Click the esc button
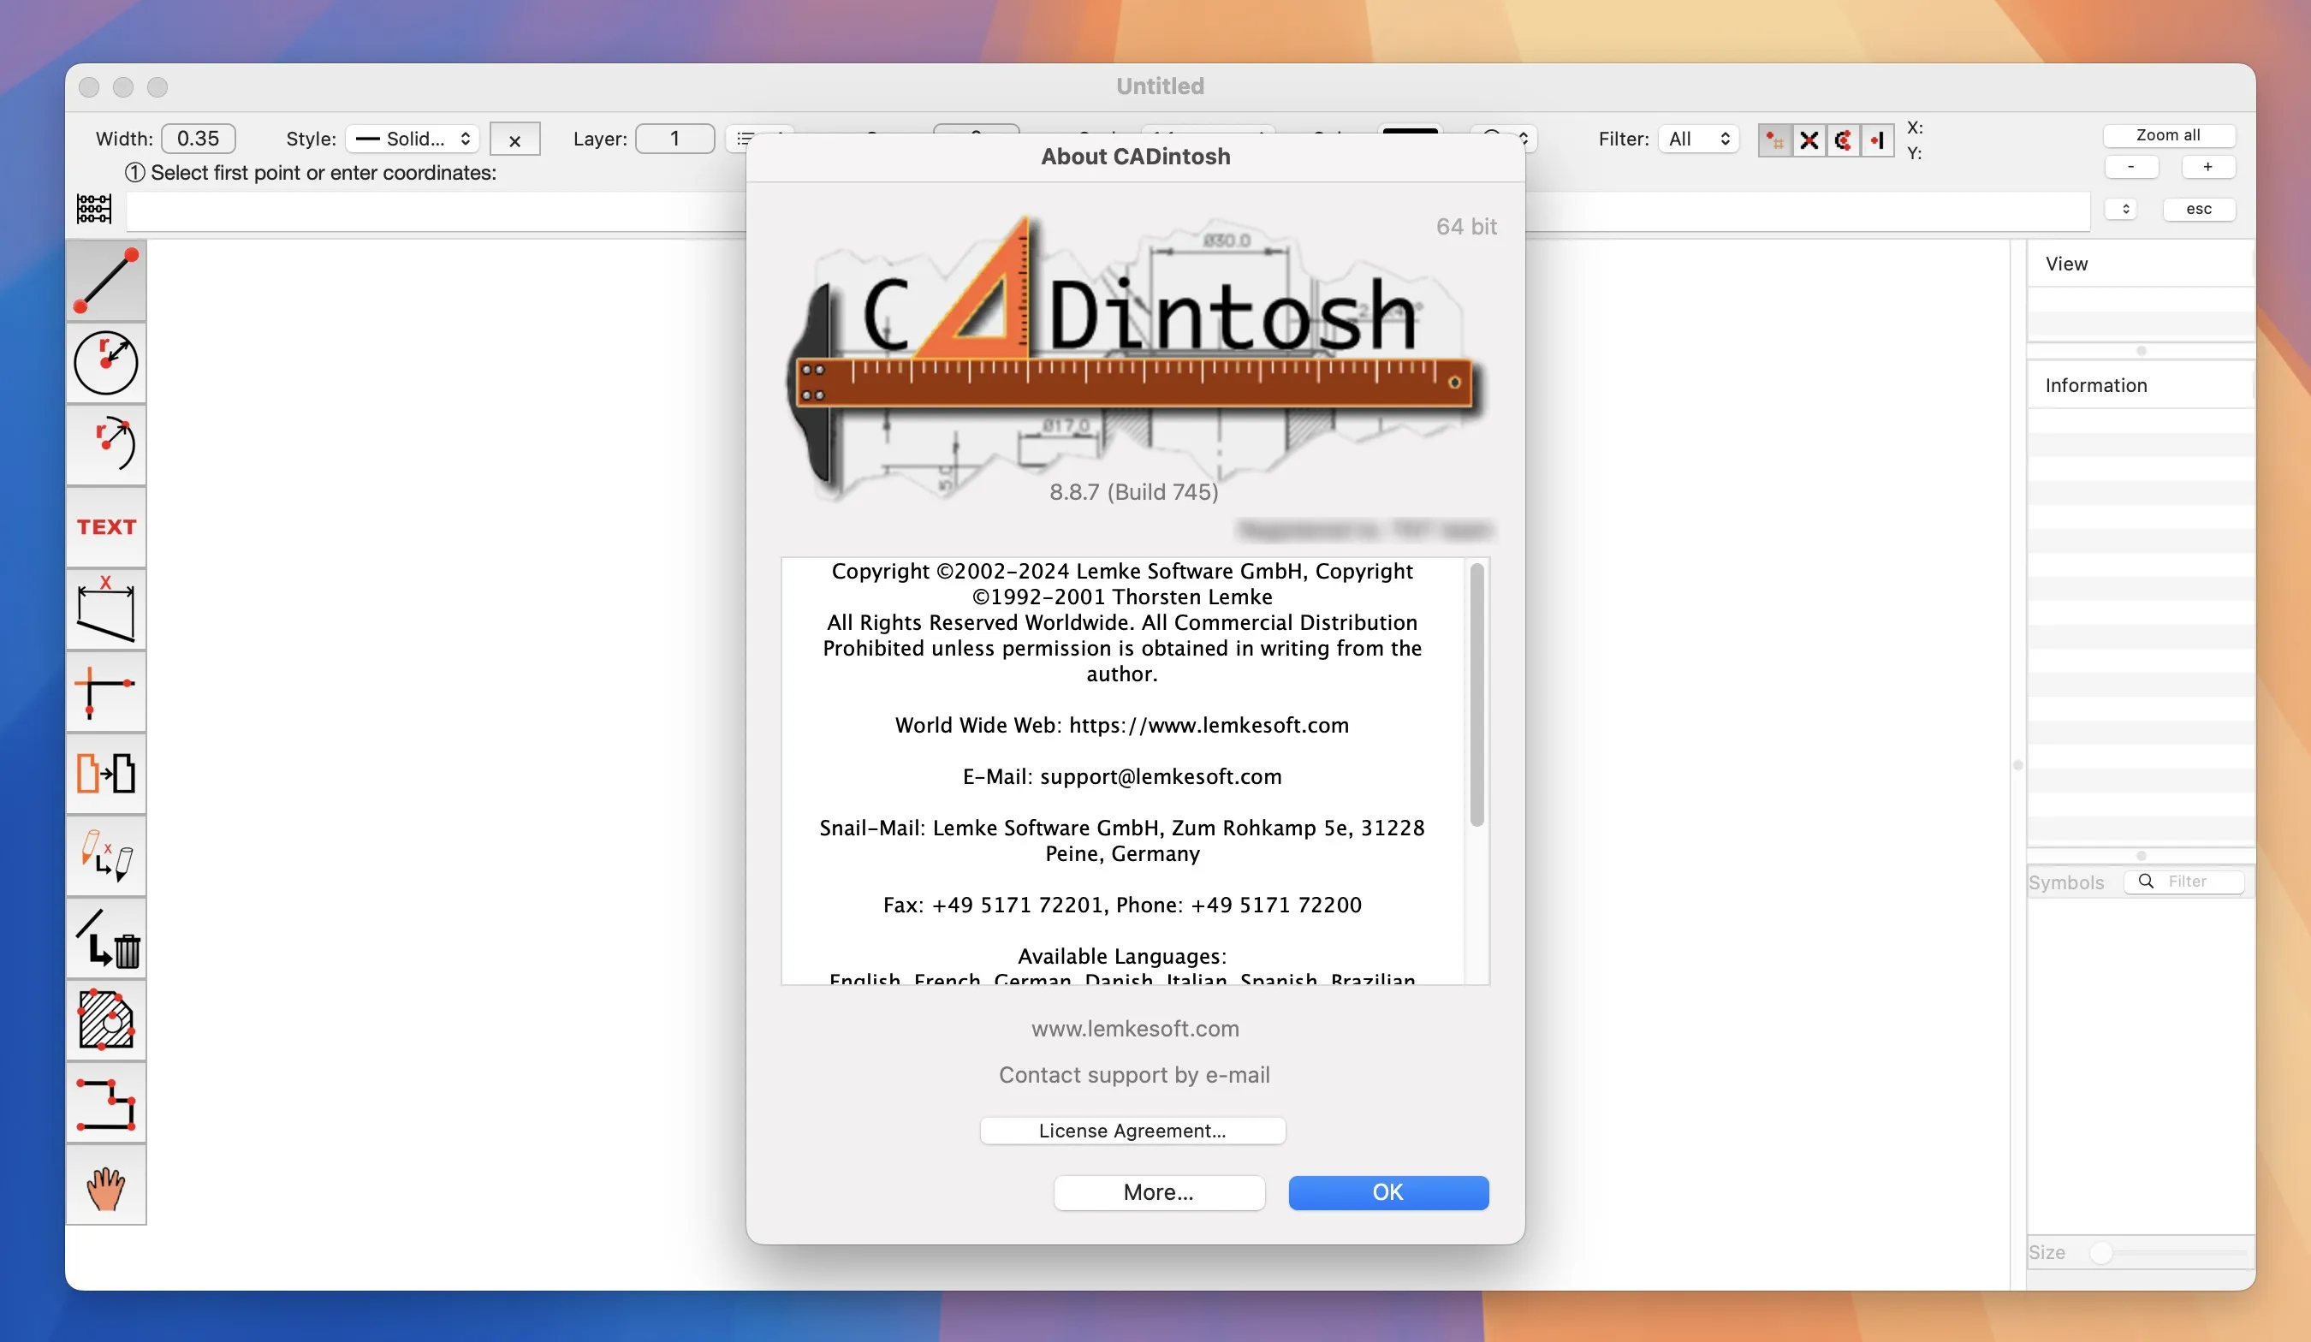The width and height of the screenshot is (2311, 1342). [2198, 209]
